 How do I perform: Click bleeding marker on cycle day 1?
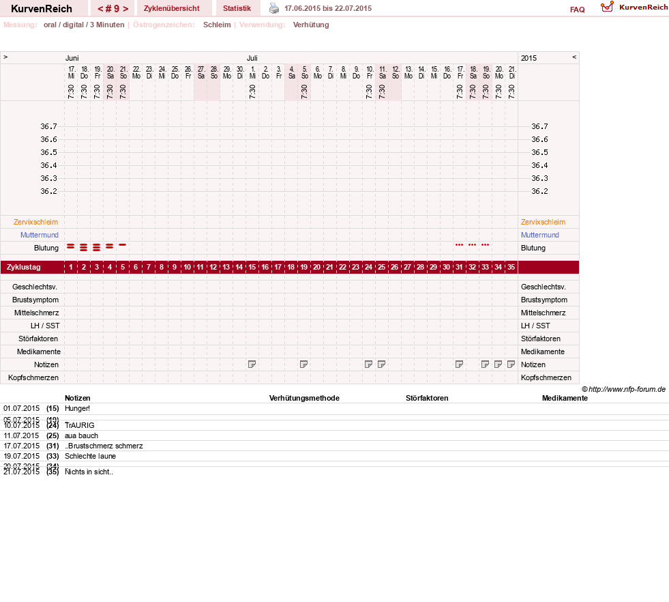click(x=71, y=246)
